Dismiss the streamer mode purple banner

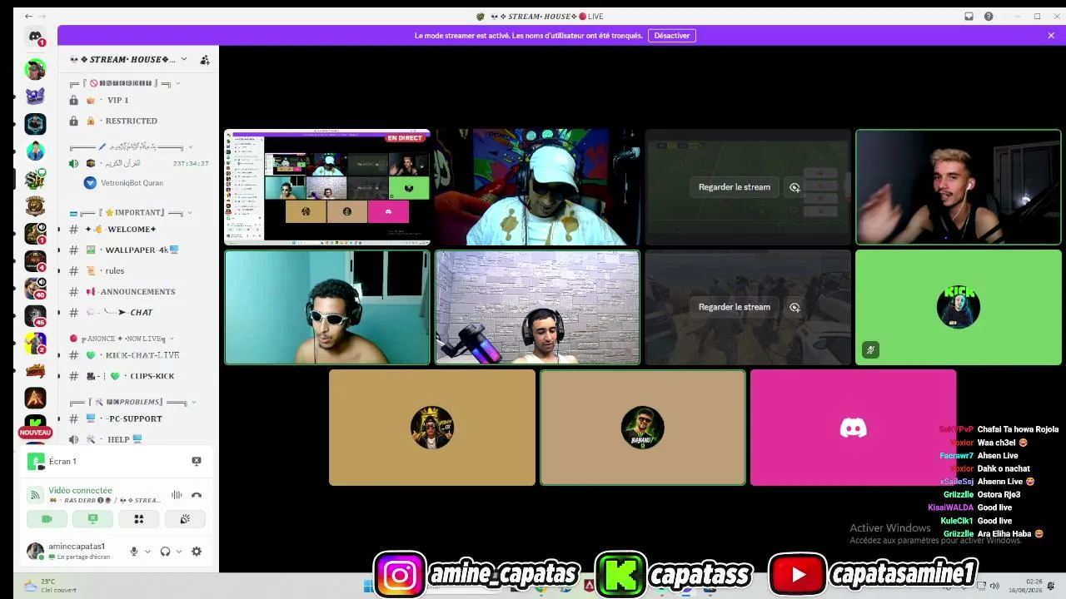[x=1051, y=36]
